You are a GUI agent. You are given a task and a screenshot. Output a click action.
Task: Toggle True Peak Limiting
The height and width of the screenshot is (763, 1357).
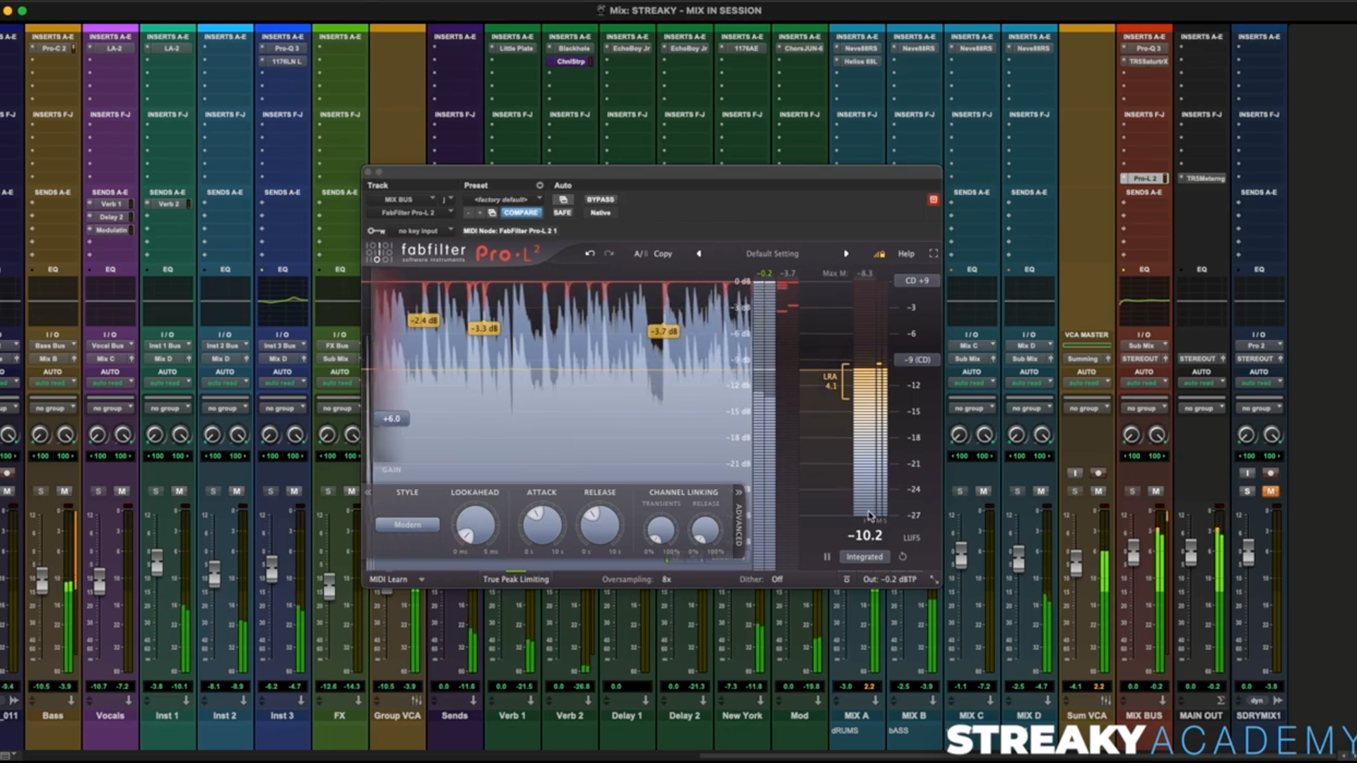tap(515, 579)
